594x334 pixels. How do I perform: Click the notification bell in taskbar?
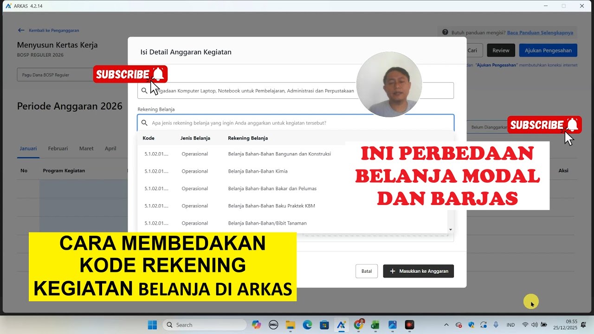(x=583, y=325)
